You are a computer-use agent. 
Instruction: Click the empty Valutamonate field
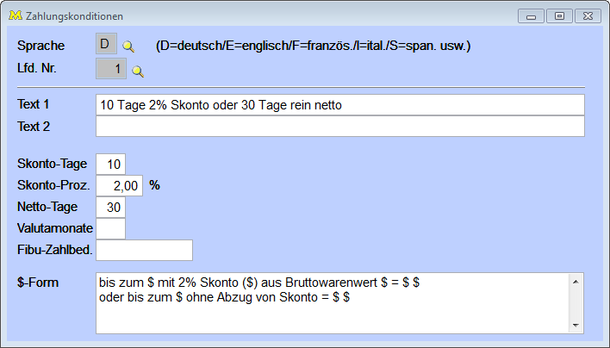pos(111,228)
